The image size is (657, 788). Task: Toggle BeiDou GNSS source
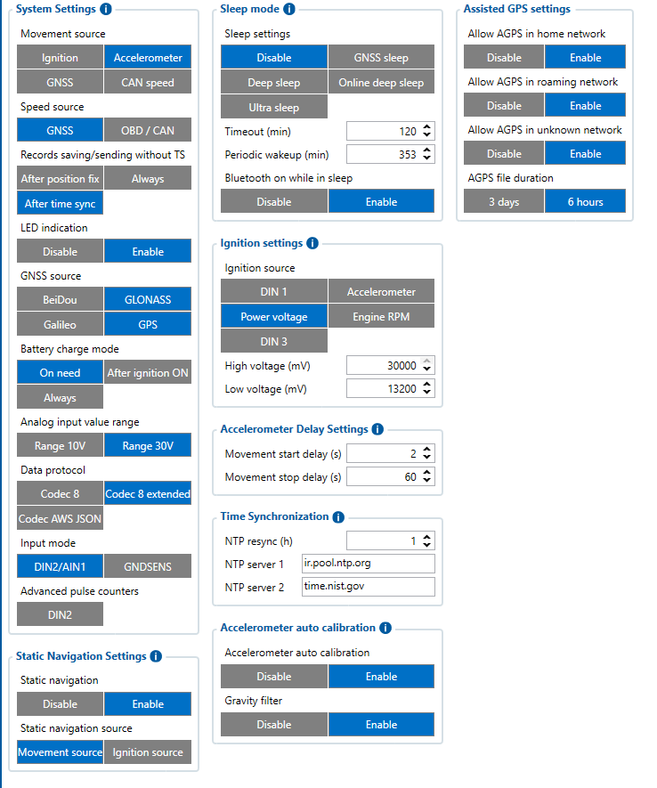pos(60,299)
